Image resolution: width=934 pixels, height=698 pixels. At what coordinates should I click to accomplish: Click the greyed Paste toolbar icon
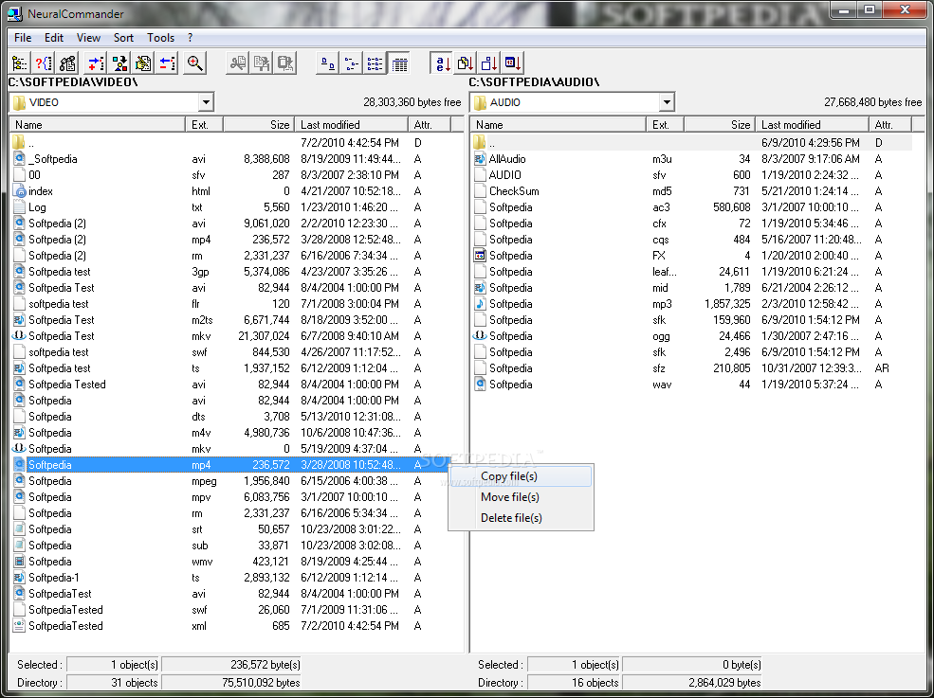[x=285, y=63]
